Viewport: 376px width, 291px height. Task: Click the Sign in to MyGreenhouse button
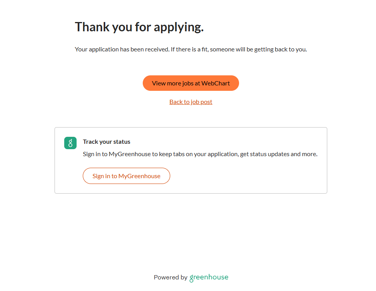pyautogui.click(x=126, y=176)
